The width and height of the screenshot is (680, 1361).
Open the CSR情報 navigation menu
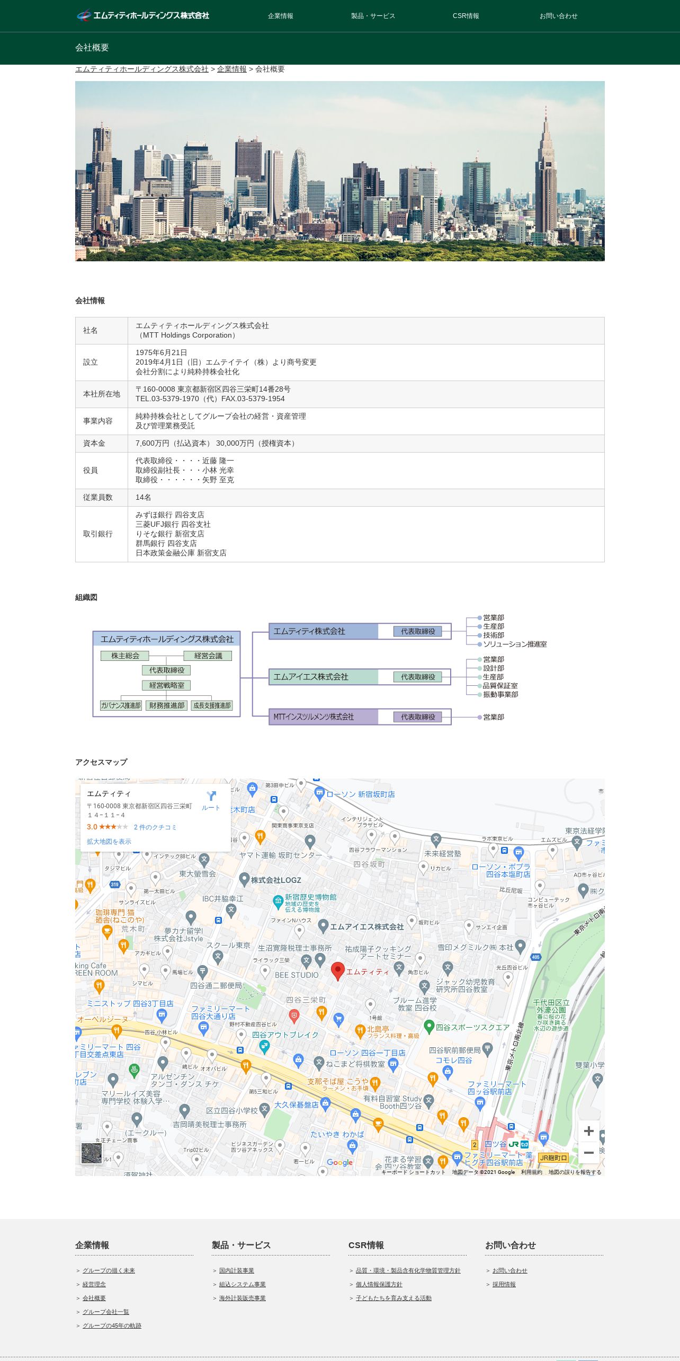point(466,16)
